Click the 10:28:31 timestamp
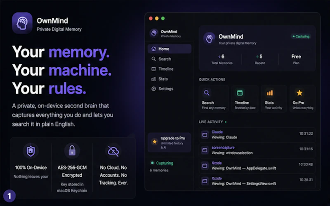Image resolution: width=330 pixels, height=206 pixels. [306, 180]
